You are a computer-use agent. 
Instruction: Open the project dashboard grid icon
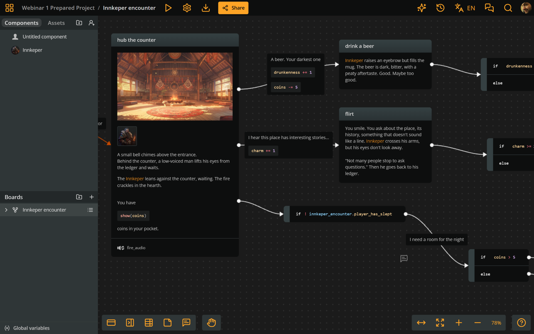tap(9, 8)
